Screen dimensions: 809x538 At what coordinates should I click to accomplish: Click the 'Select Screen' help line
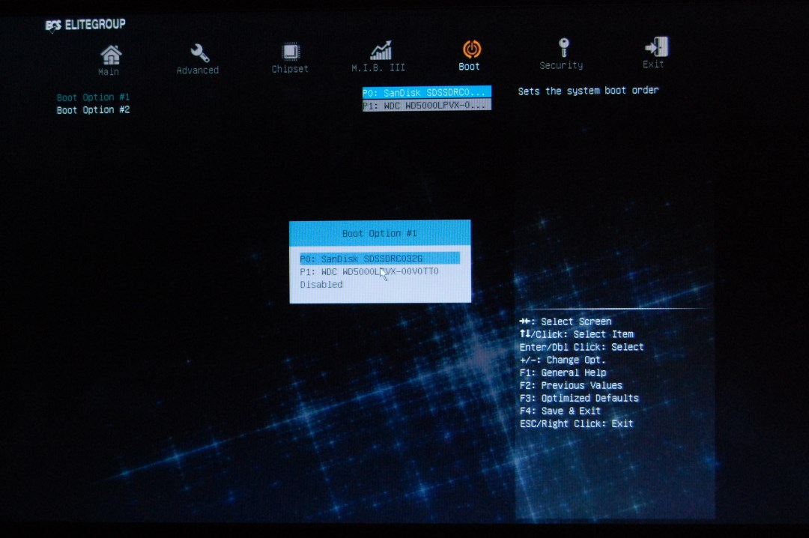[566, 321]
